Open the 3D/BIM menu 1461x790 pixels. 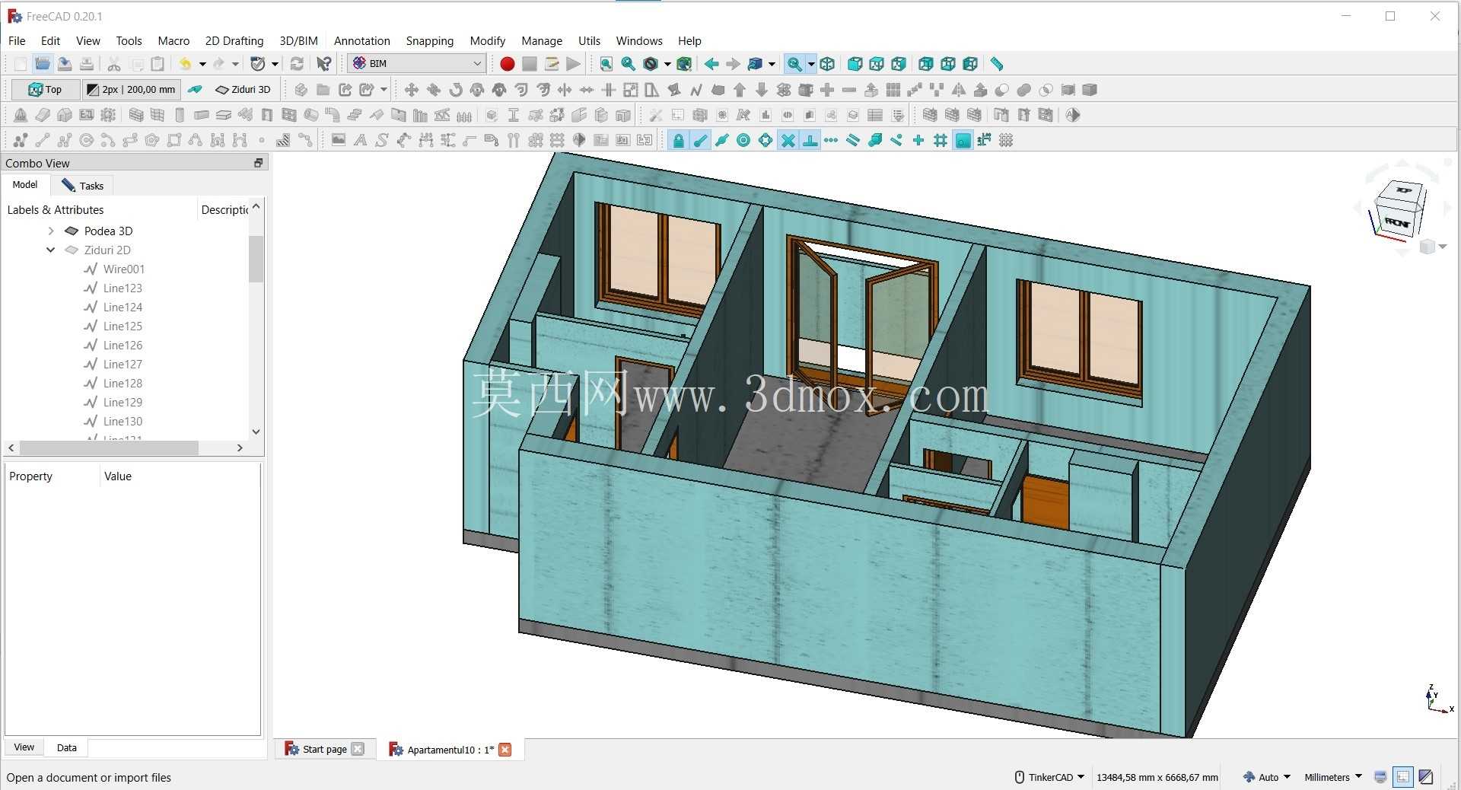click(x=298, y=40)
